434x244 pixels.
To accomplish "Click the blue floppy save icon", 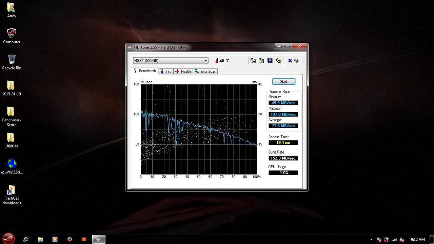I will (270, 61).
